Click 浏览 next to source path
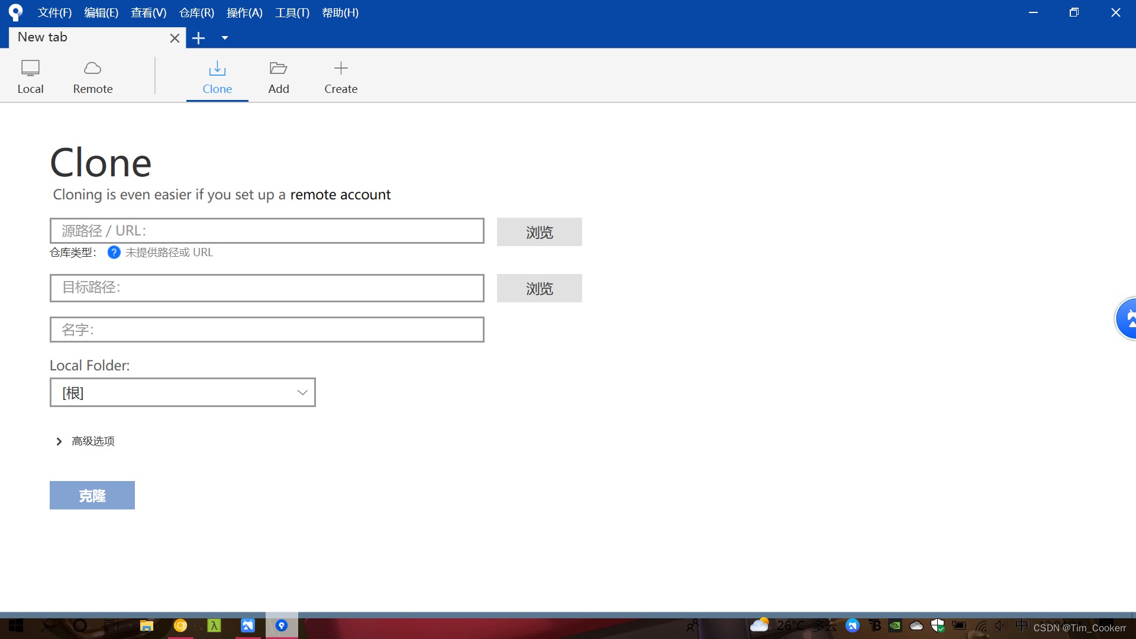 click(539, 232)
